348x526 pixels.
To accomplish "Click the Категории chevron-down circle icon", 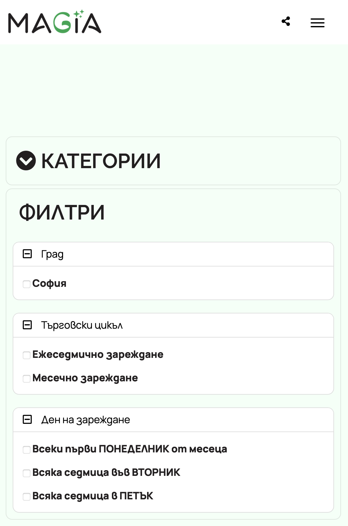I will 26,161.
